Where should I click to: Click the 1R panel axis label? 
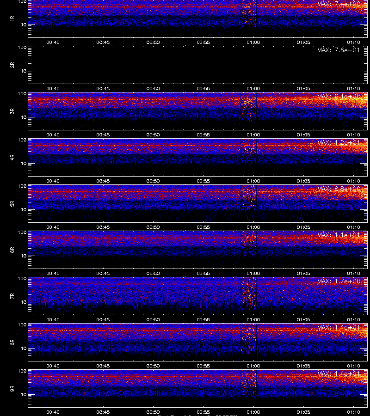pos(12,18)
